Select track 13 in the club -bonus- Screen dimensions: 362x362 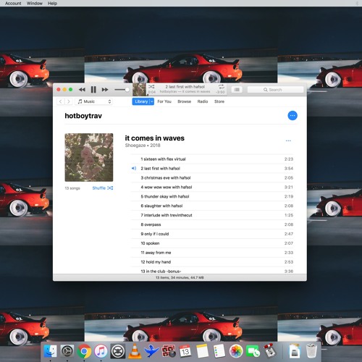tap(212, 271)
